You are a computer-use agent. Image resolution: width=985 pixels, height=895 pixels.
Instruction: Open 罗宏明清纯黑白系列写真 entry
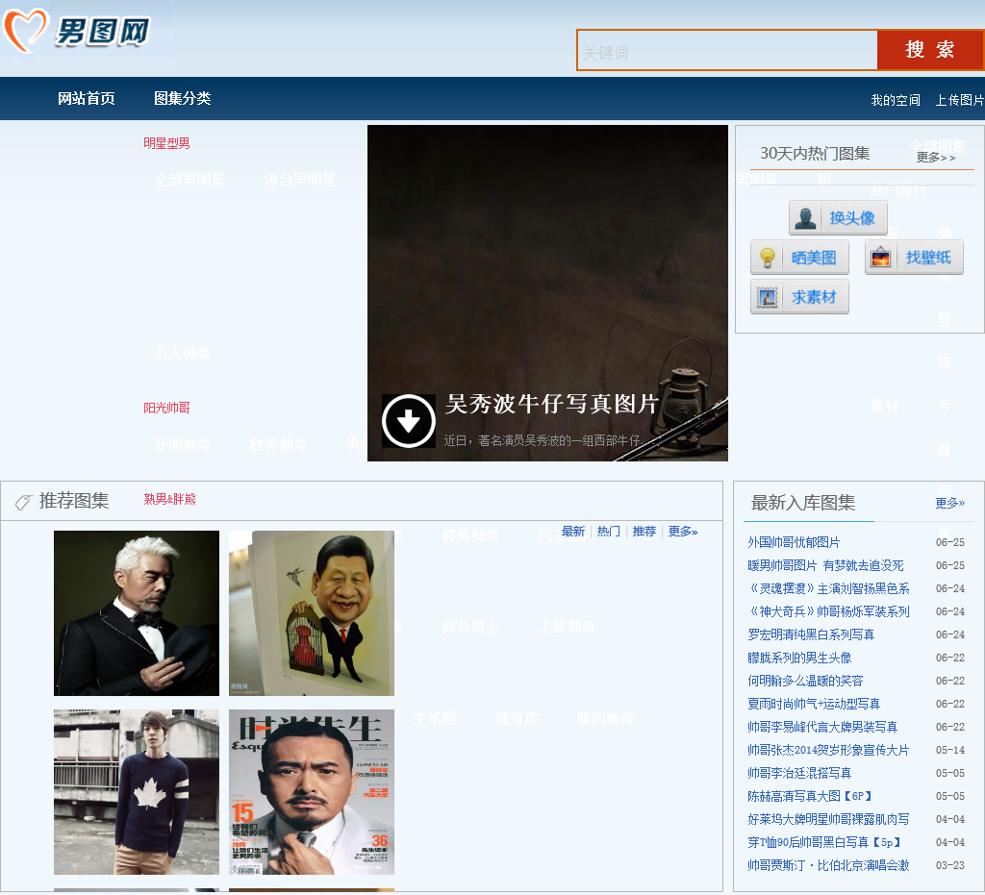pos(811,634)
